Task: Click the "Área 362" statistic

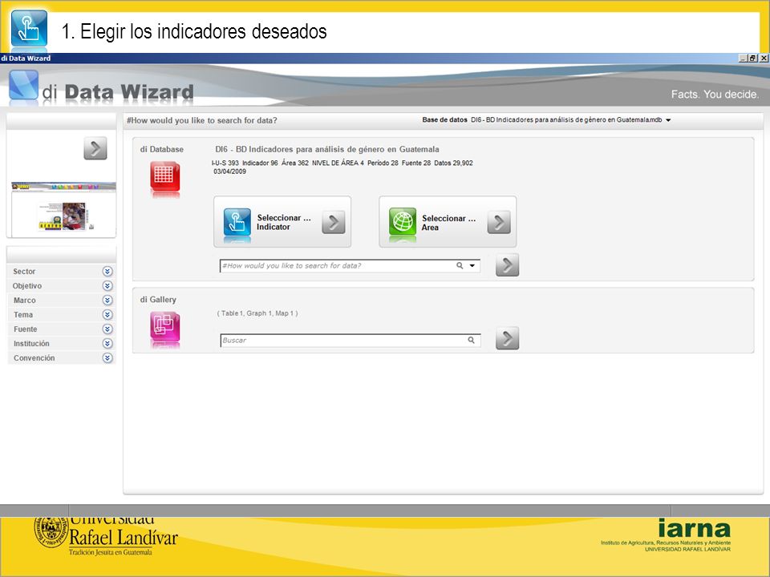Action: click(x=294, y=163)
